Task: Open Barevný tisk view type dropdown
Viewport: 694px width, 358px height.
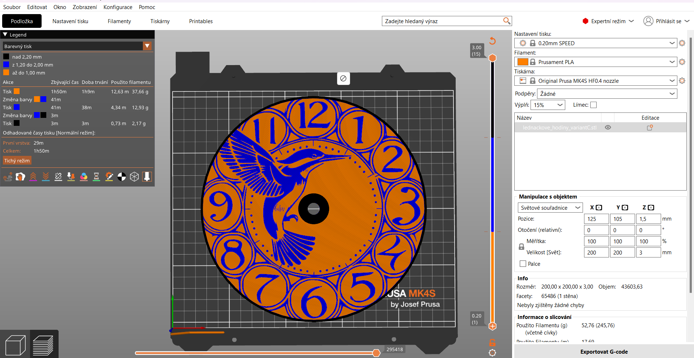Action: point(77,46)
